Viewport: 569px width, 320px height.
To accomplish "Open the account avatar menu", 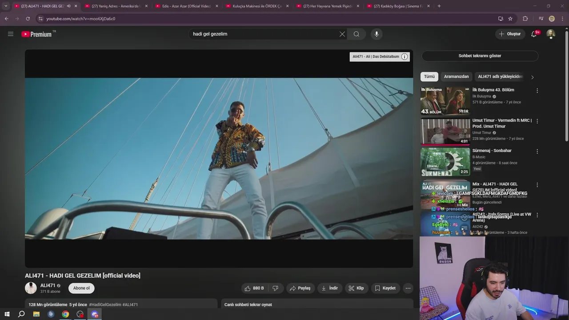I will pos(551,34).
